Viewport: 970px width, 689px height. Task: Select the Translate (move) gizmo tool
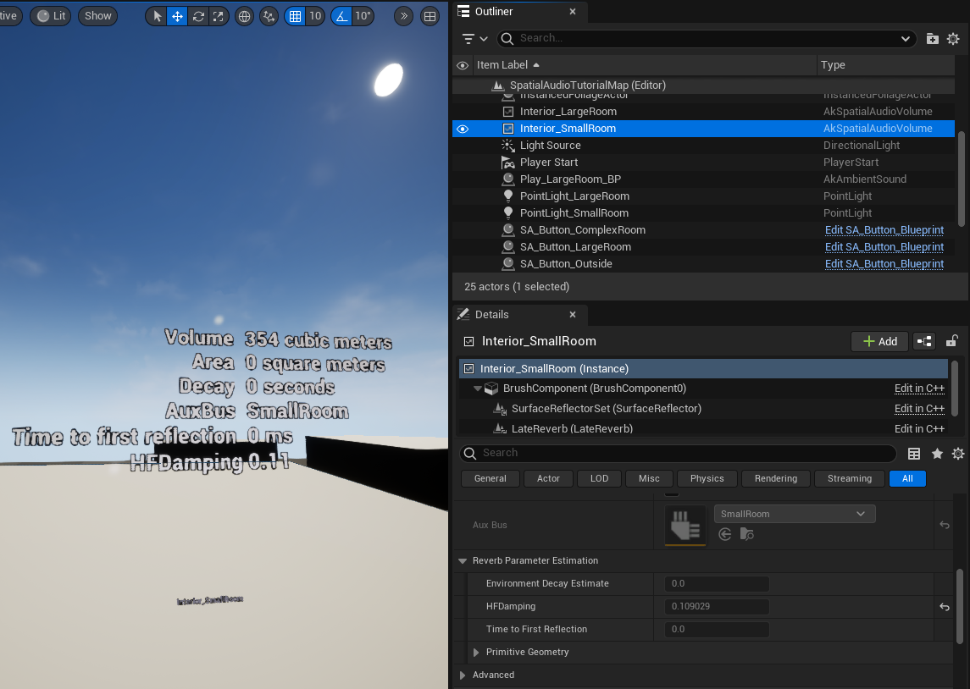click(x=177, y=16)
